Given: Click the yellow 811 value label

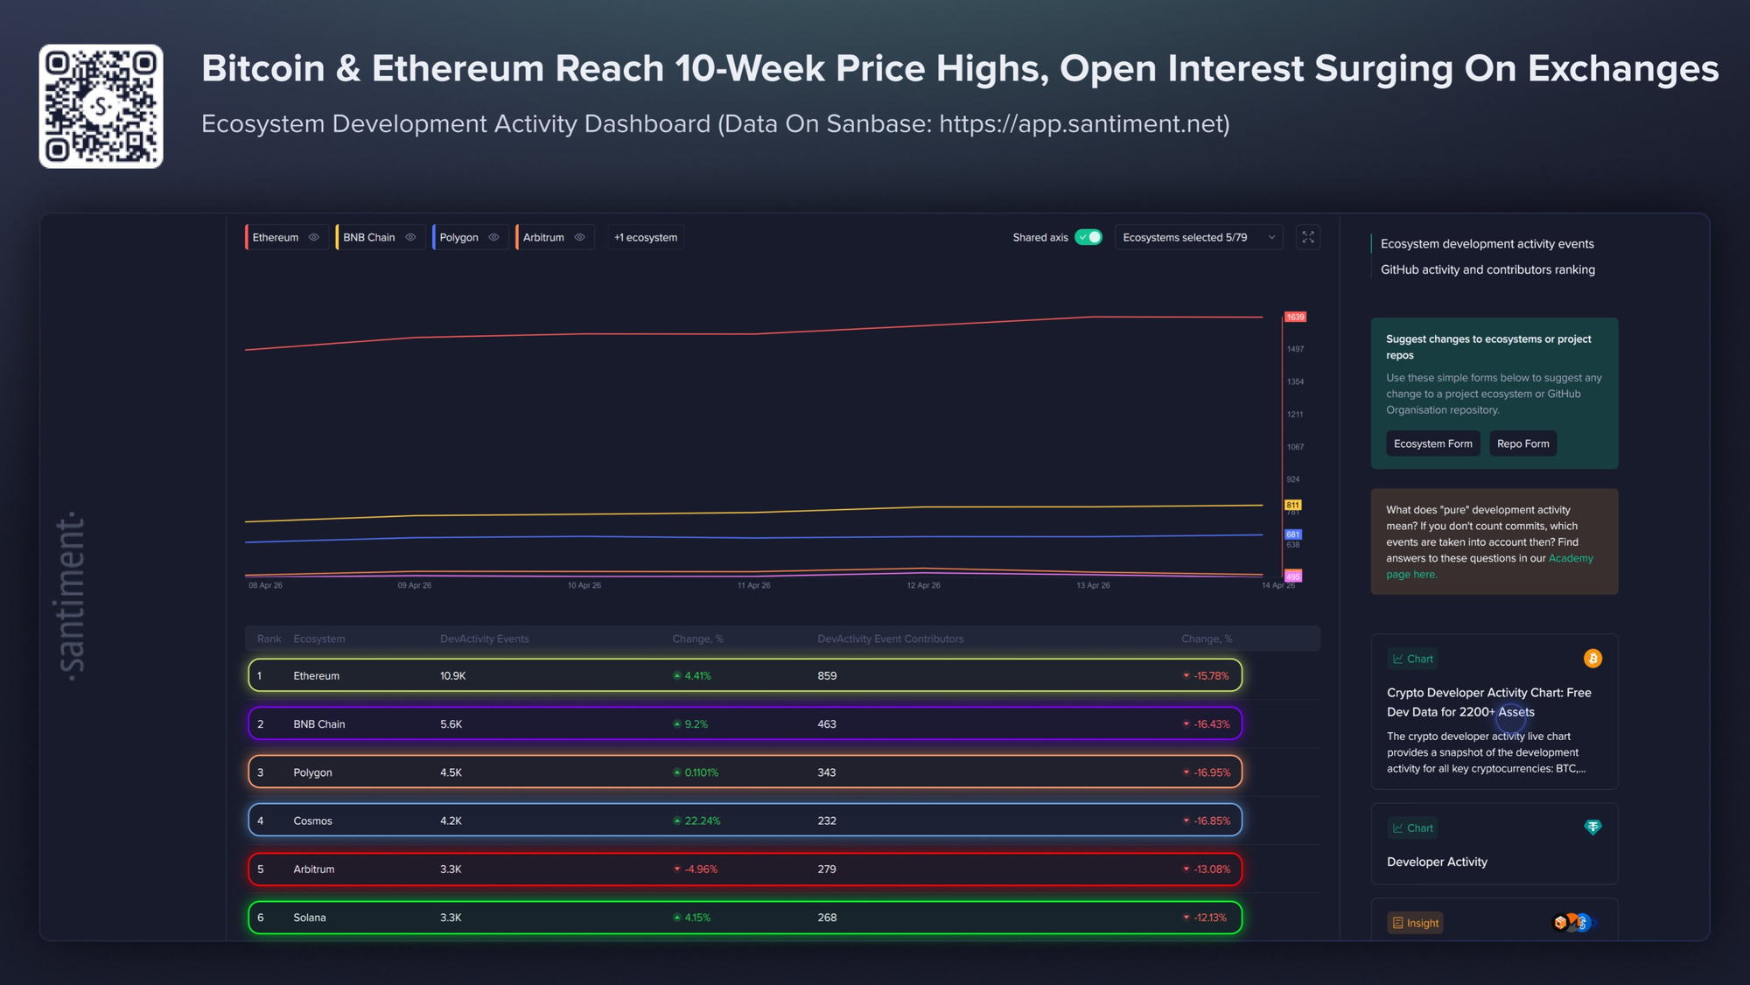Looking at the screenshot, I should point(1292,505).
